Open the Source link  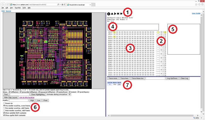click(x=8, y=11)
